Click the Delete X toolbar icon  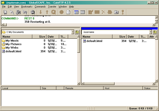pos(103,12)
